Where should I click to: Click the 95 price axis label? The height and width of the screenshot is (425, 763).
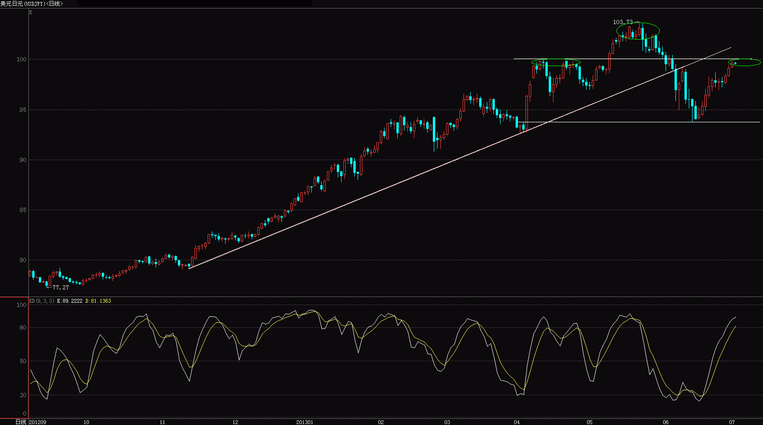click(23, 110)
